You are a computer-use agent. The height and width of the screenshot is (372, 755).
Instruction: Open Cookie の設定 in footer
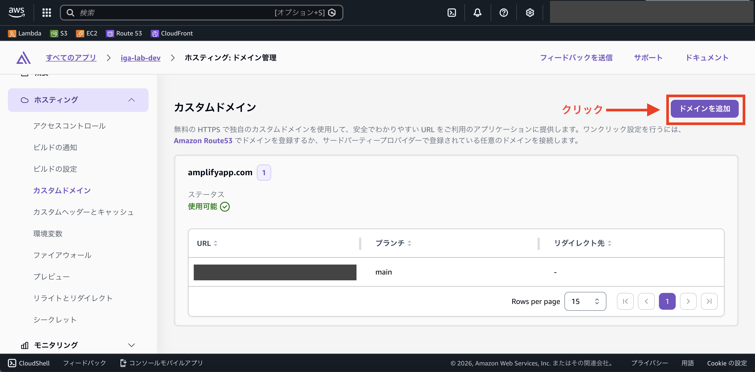point(727,363)
